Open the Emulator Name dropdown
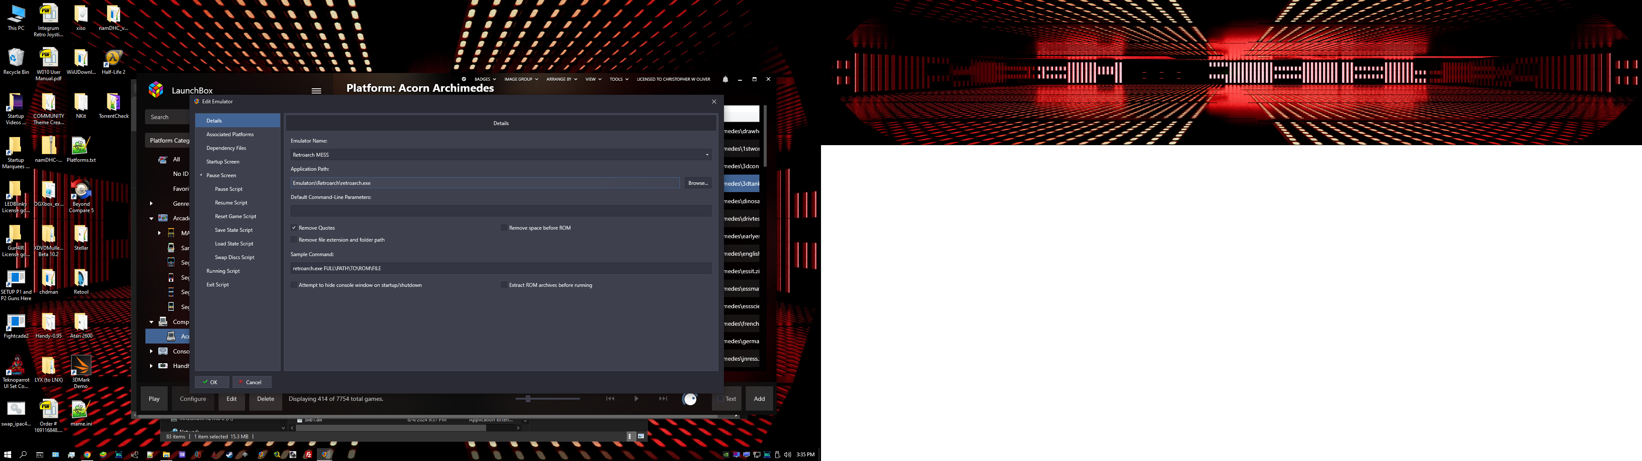Viewport: 1642px width, 461px height. point(707,155)
